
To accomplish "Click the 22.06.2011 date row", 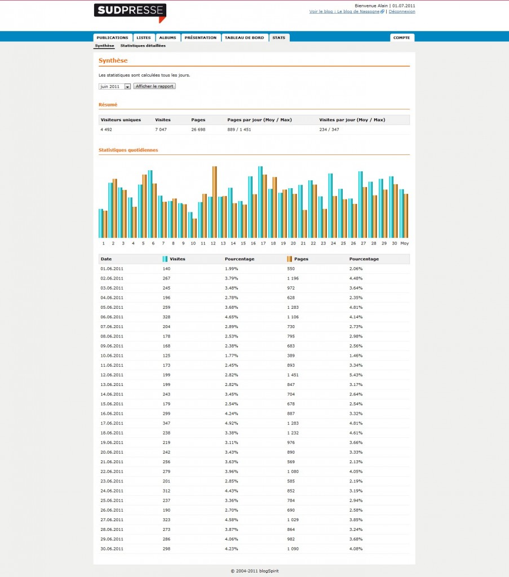I will click(x=254, y=472).
